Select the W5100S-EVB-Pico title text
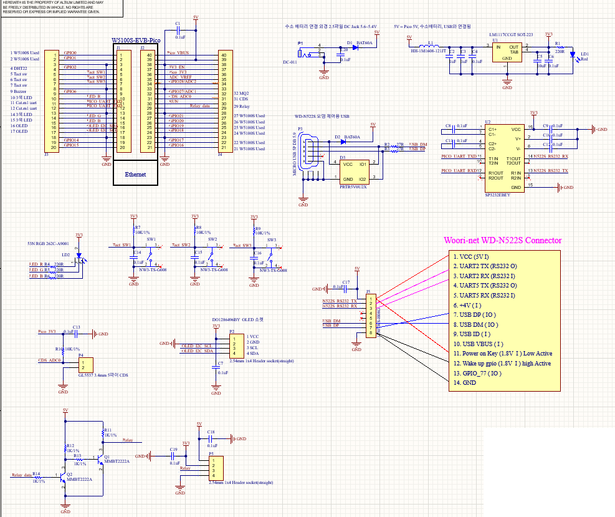Screen dimensions: 615x517 click(x=136, y=40)
